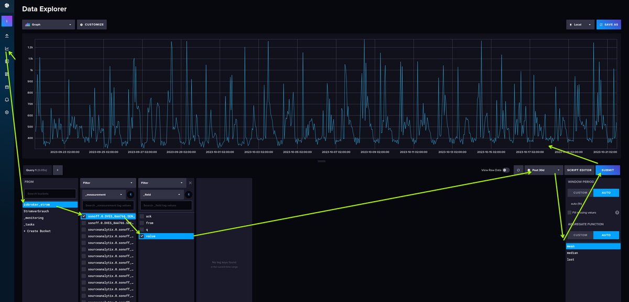Switch Aggregate Function to Custom

point(580,235)
